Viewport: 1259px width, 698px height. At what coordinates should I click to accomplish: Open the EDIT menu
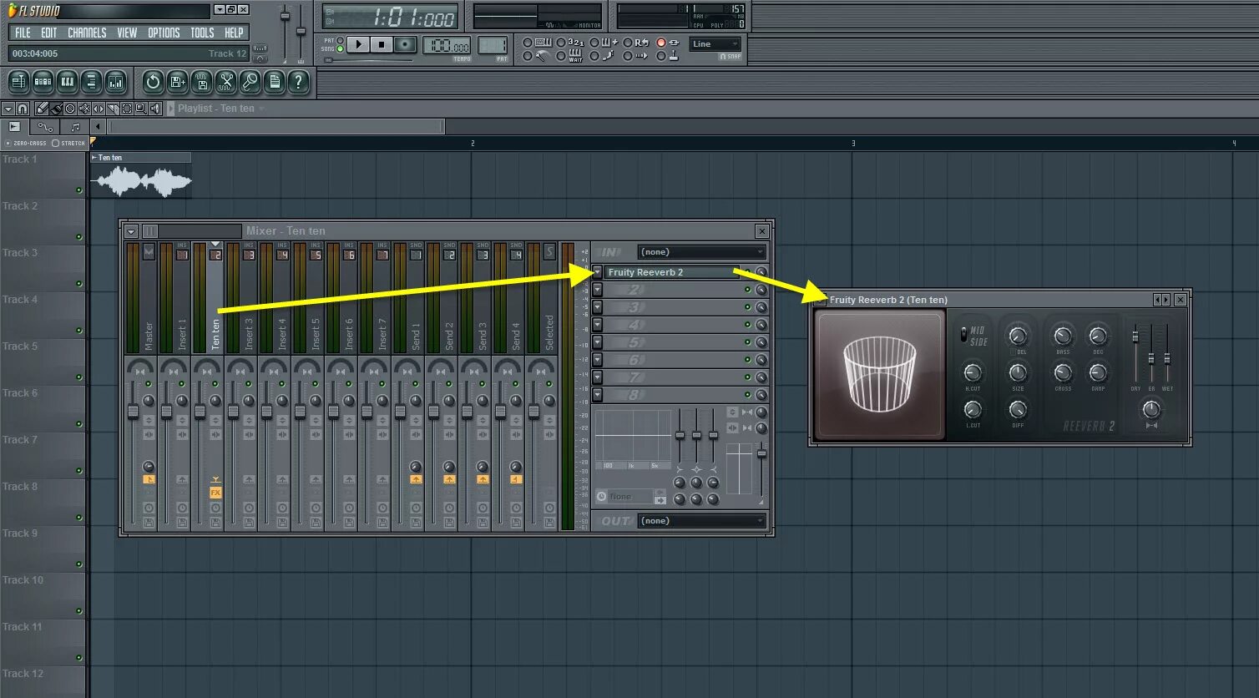[49, 33]
